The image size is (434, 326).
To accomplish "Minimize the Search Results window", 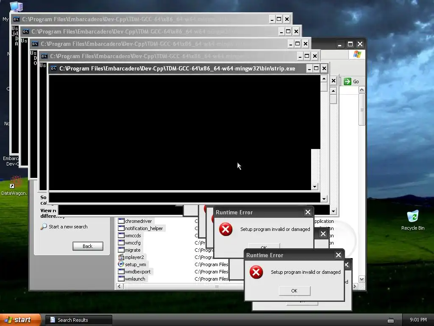I will click(x=340, y=44).
